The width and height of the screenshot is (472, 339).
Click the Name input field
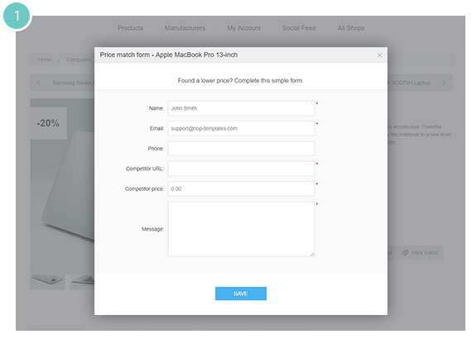241,108
